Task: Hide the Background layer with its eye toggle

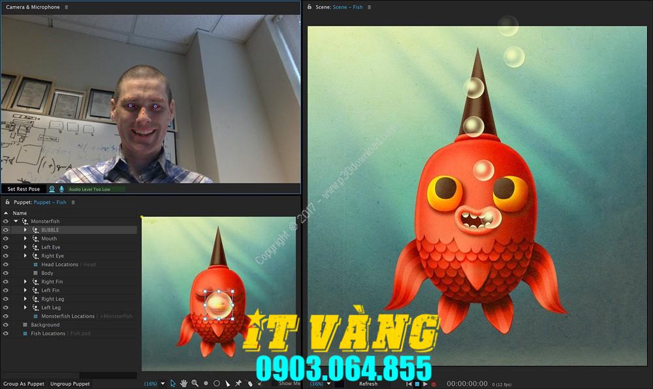Action: (x=5, y=324)
